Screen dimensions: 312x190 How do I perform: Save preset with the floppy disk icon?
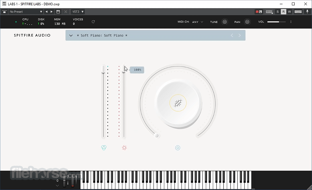coord(58,12)
